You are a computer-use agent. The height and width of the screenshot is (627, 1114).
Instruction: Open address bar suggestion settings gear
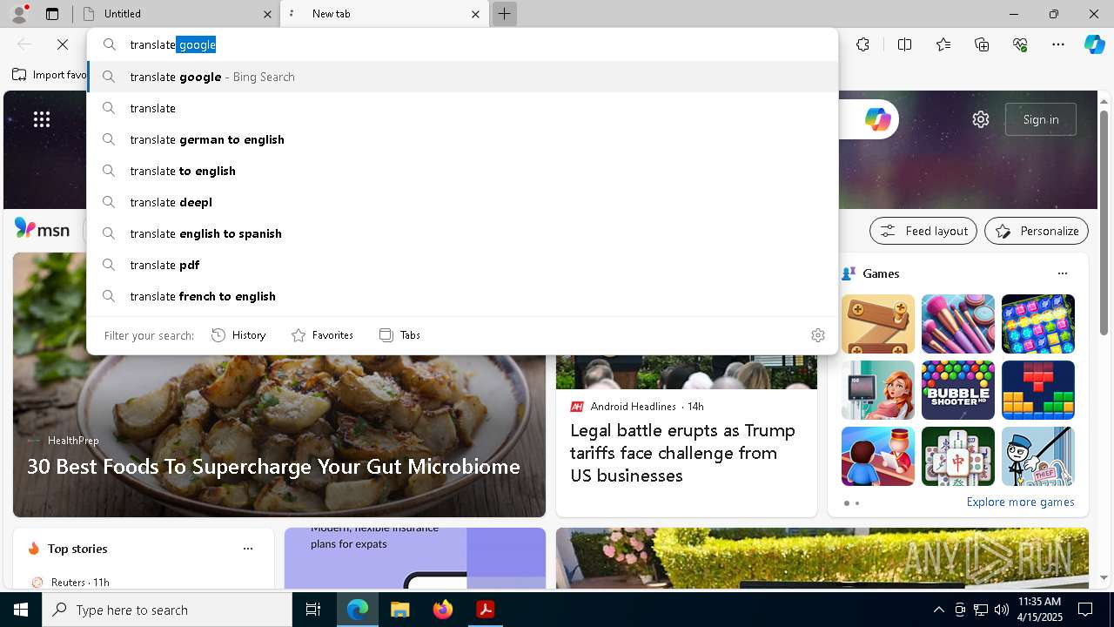coord(817,335)
